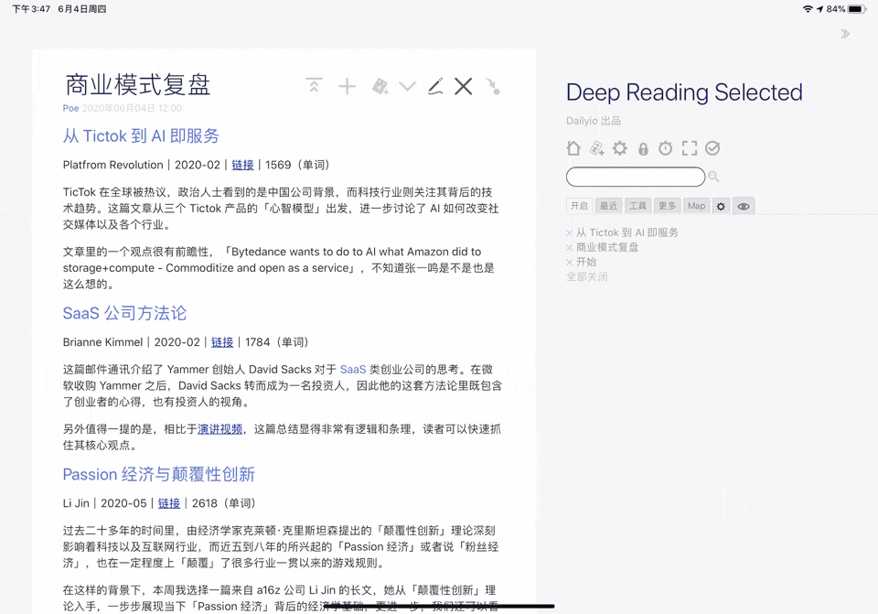Open the 演讲视频 link
The height and width of the screenshot is (614, 878).
click(x=220, y=429)
